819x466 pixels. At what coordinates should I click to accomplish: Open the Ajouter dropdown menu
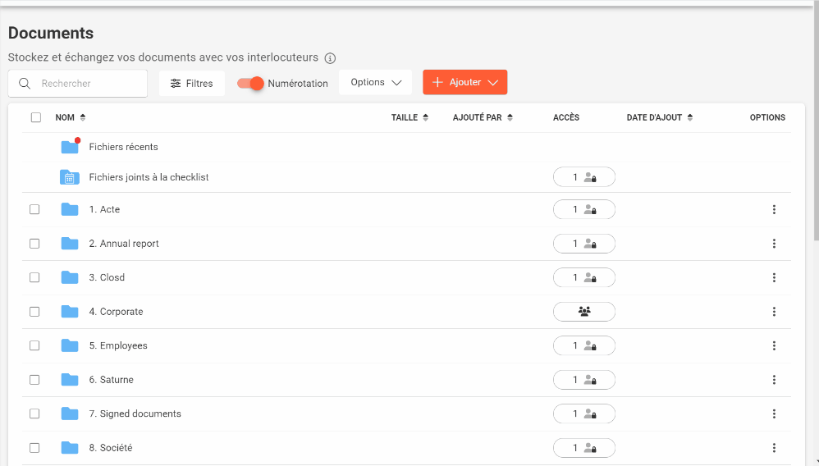coord(464,83)
